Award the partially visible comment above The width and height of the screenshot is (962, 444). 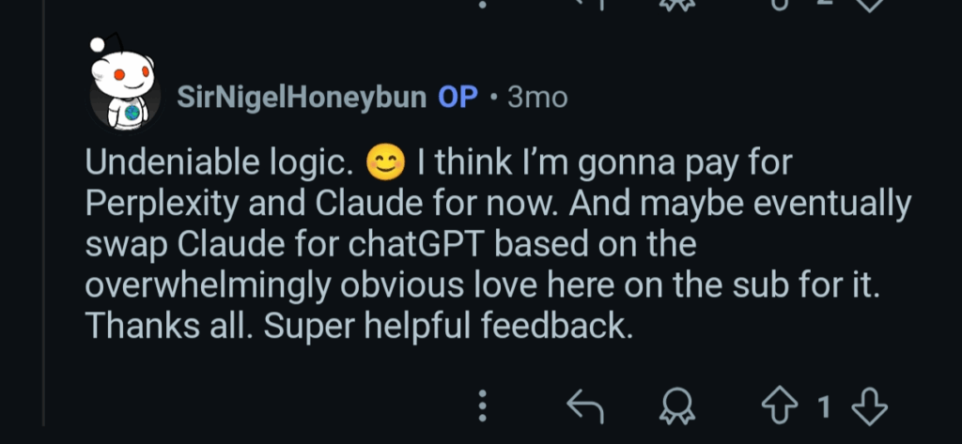(x=674, y=3)
